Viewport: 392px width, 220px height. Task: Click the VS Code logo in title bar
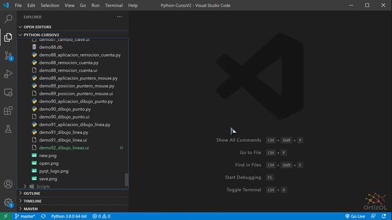pyautogui.click(x=6, y=5)
